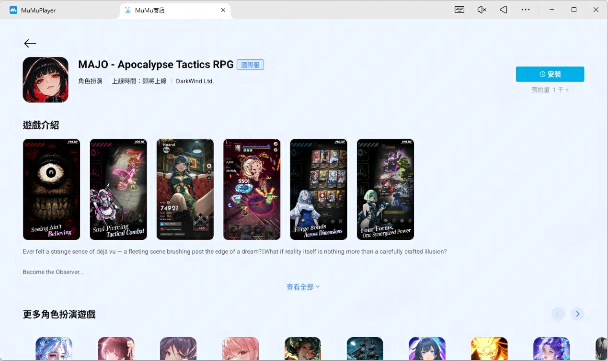Click the DarkWind Ltd. developer name
The height and width of the screenshot is (361, 608).
(195, 81)
